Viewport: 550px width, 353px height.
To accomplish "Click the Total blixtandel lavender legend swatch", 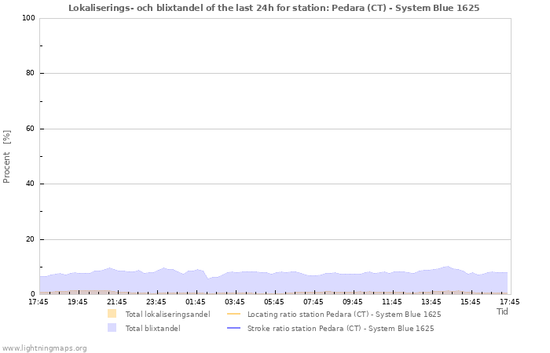I will pos(112,328).
